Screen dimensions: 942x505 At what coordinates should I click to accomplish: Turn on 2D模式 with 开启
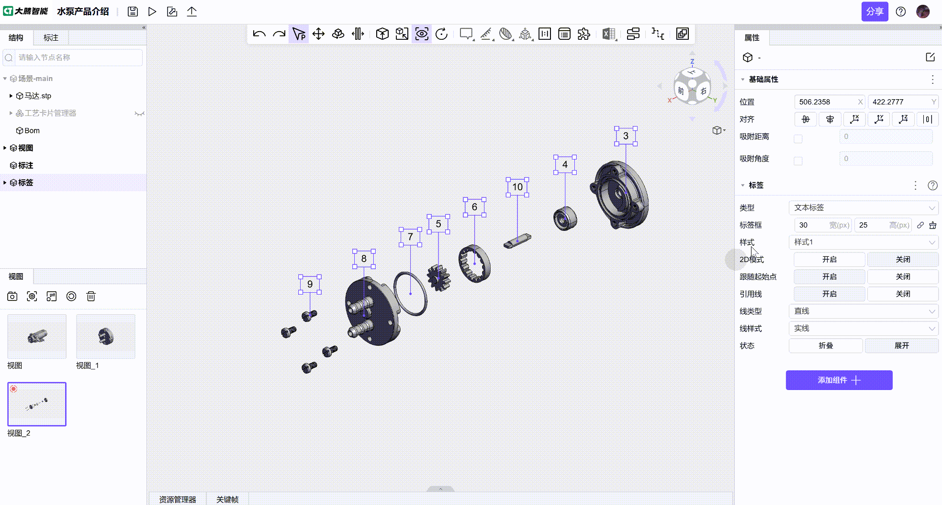point(829,259)
